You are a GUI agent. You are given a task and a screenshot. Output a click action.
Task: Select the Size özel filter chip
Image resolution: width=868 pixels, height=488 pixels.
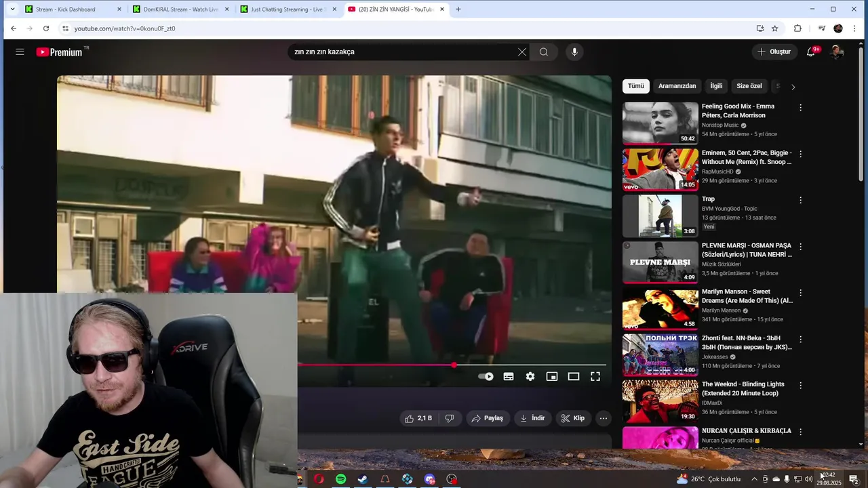tap(749, 86)
